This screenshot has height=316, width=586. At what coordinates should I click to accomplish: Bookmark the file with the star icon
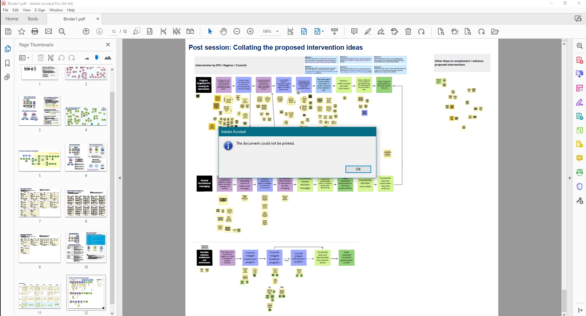point(22,31)
